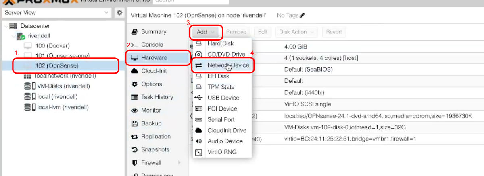Viewport: 484px width, 176px height.
Task: Click the Cloud-Init cloud icon
Action: [x=134, y=71]
